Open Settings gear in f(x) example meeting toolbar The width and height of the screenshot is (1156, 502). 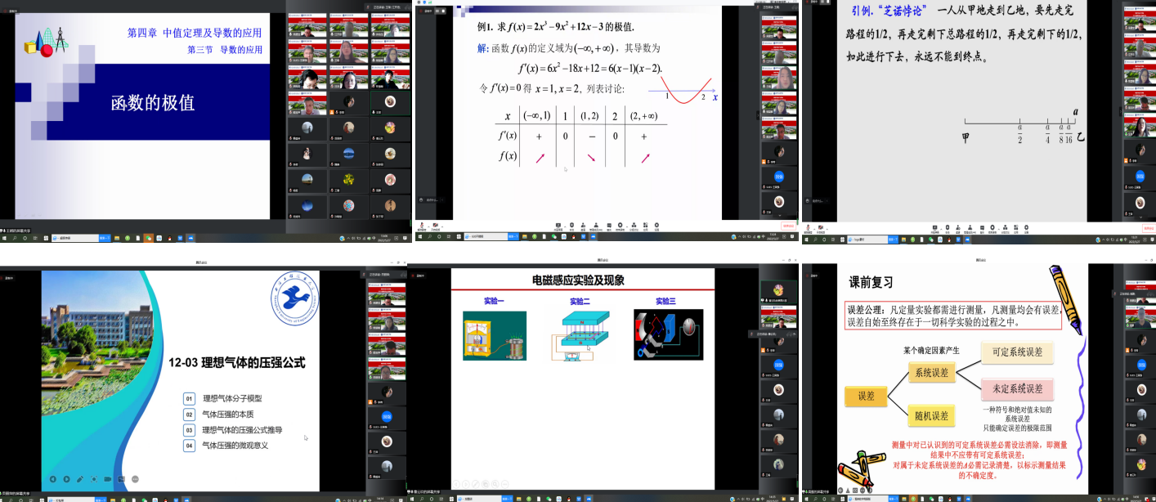click(x=658, y=225)
